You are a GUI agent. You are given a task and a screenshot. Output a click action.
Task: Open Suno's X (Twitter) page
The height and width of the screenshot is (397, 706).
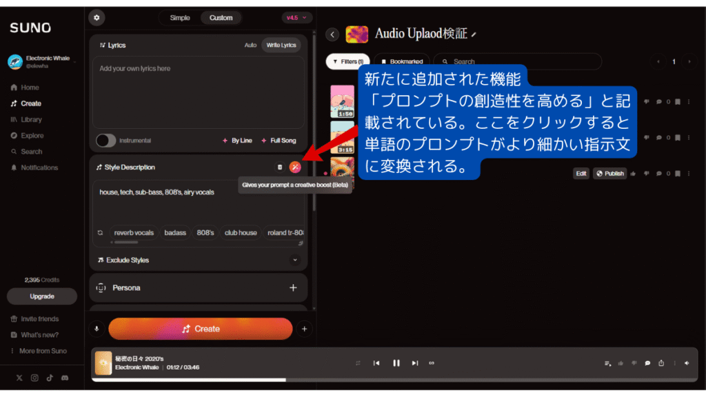point(19,378)
